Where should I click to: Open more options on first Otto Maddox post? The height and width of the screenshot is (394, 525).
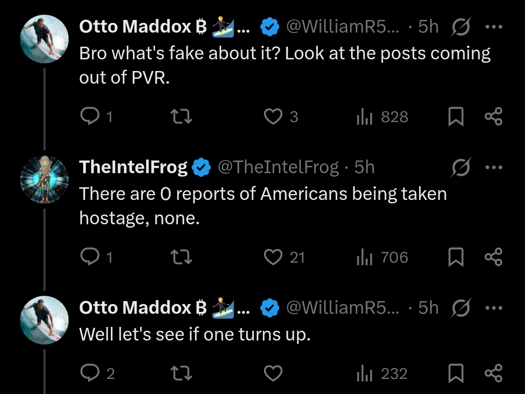[x=493, y=27]
